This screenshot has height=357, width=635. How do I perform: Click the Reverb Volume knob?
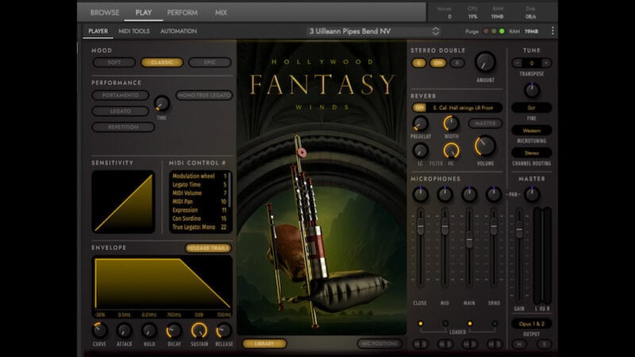[x=484, y=146]
